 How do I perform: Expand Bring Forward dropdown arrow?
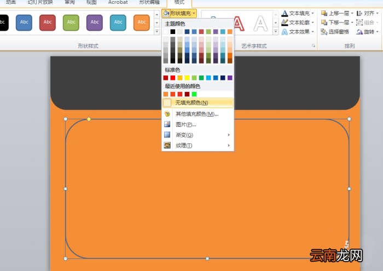click(x=352, y=13)
